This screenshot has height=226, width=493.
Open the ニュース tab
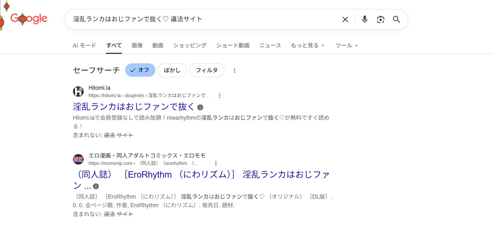(x=270, y=46)
